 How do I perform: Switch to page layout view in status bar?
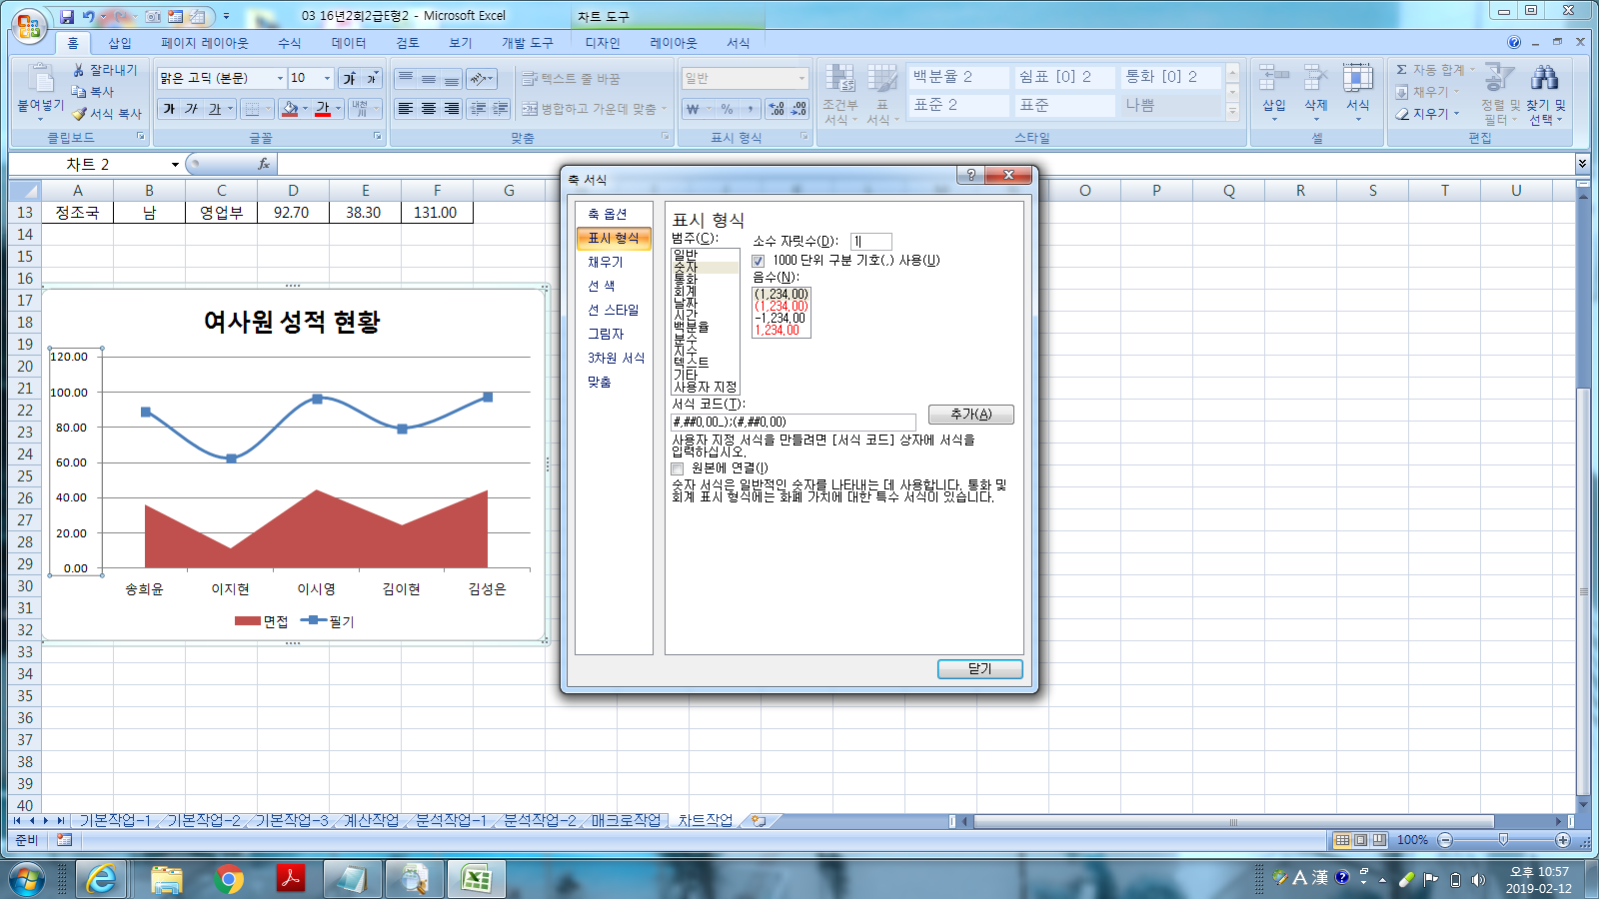(x=1360, y=840)
